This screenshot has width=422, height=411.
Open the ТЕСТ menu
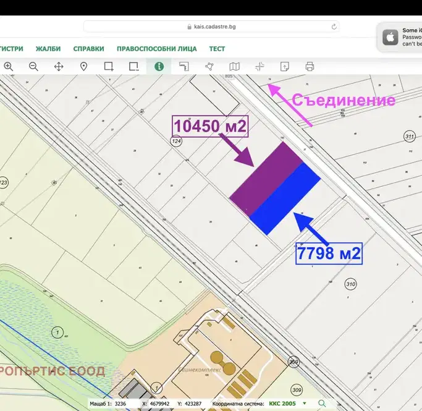pyautogui.click(x=217, y=49)
